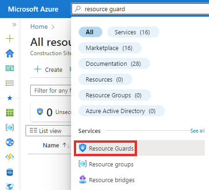This screenshot has width=209, height=190.
Task: Click the Favorites star icon in sidebar
Action: pyautogui.click(x=10, y=98)
